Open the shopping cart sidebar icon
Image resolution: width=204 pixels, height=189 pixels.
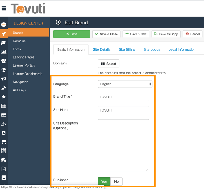[x=4, y=142]
